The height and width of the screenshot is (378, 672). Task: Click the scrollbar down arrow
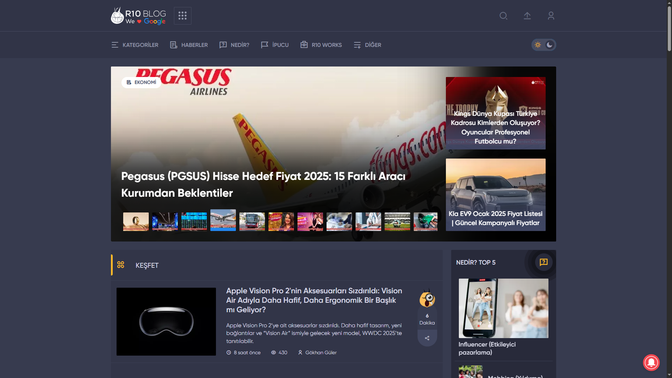click(x=669, y=375)
